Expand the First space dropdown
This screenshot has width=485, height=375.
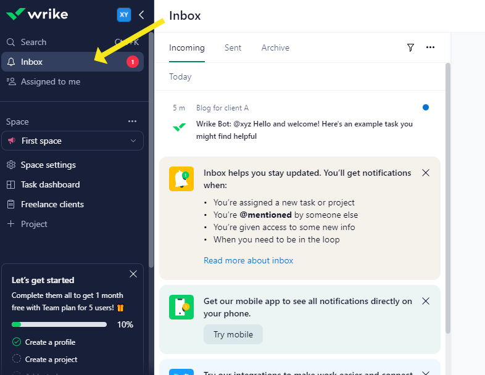point(133,141)
